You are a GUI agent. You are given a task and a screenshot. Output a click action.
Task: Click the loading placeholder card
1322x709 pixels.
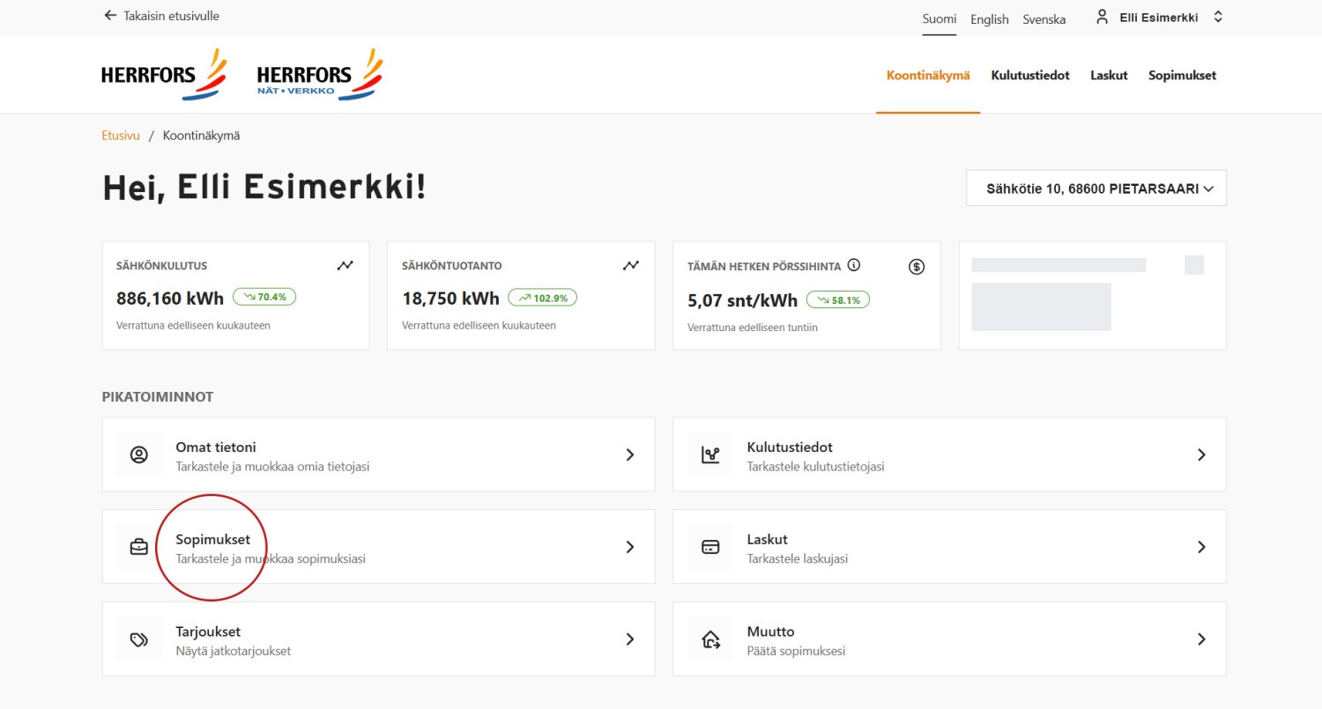(1092, 295)
